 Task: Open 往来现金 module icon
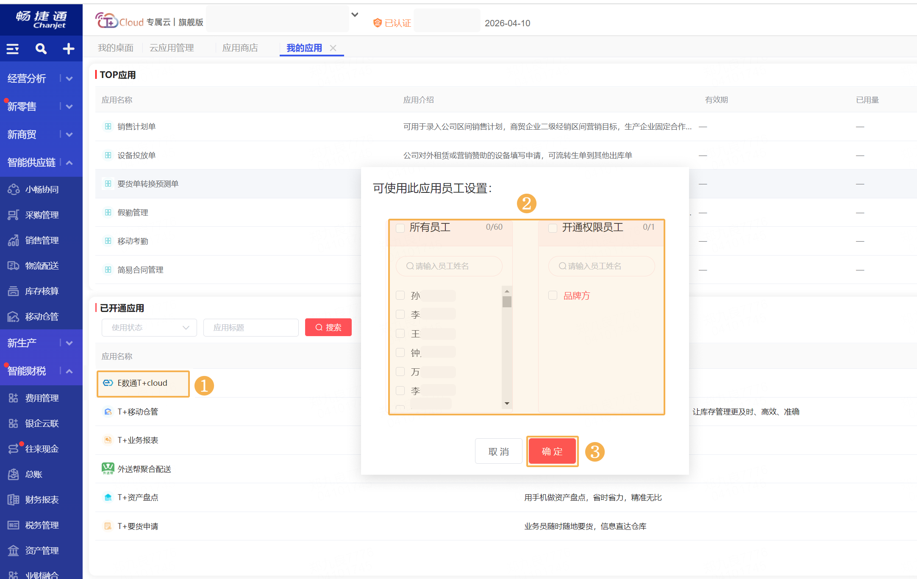click(x=13, y=449)
